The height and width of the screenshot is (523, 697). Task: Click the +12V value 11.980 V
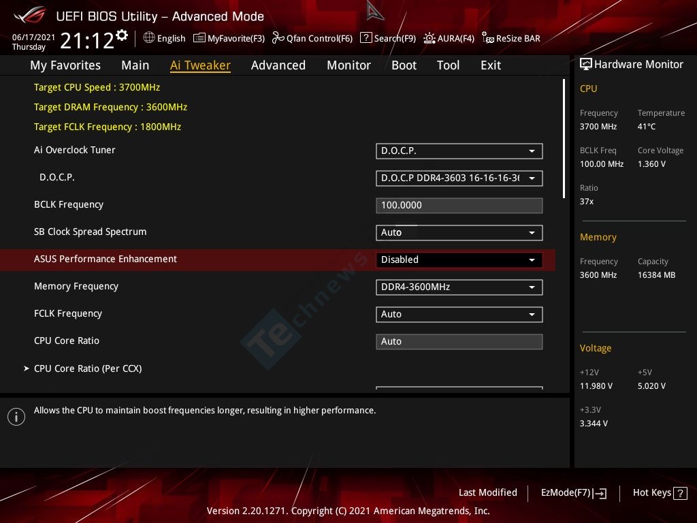(596, 386)
